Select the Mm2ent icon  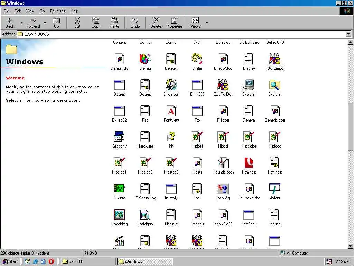pos(249,215)
